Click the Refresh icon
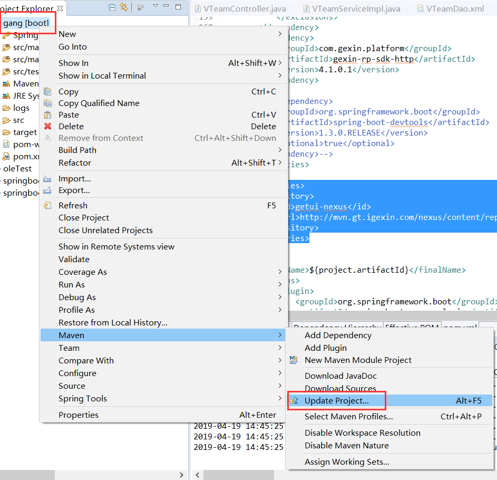 point(47,205)
